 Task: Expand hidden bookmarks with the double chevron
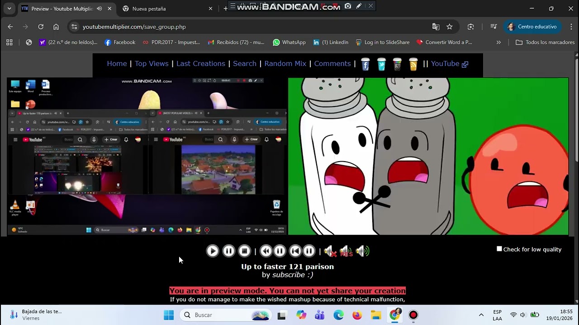[498, 42]
